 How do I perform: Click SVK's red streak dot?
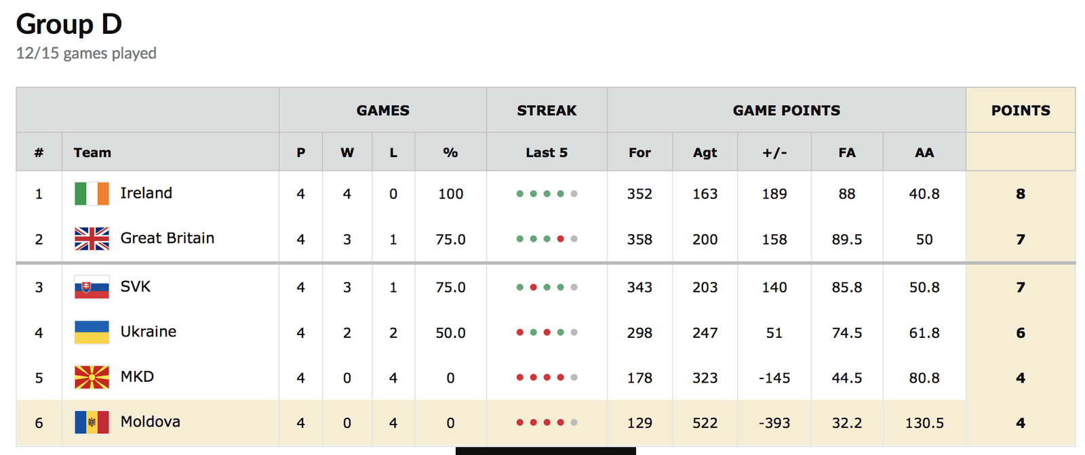534,287
